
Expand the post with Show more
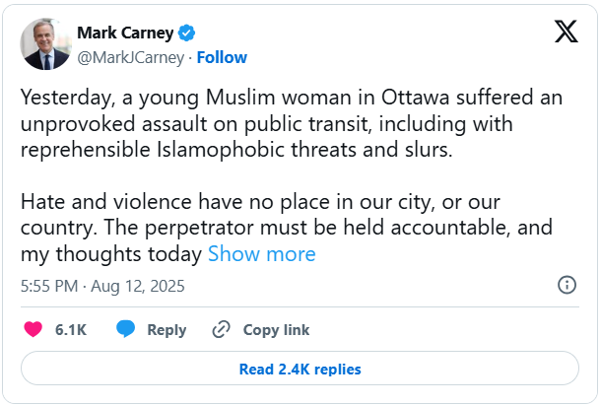click(262, 254)
